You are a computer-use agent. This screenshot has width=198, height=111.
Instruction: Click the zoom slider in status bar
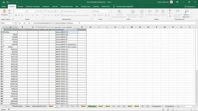[184, 109]
